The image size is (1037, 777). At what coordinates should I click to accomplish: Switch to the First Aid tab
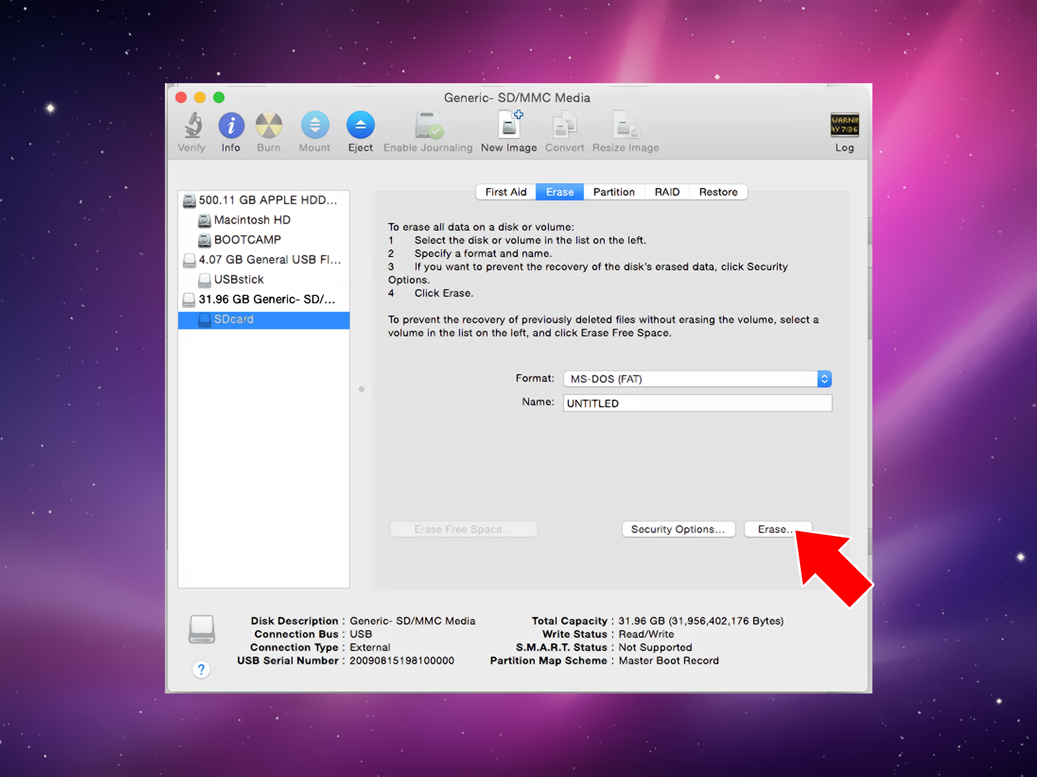tap(505, 192)
